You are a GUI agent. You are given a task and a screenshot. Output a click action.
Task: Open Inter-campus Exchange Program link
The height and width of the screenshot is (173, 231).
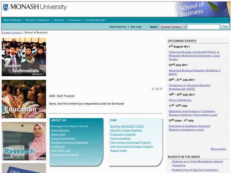click(x=130, y=143)
